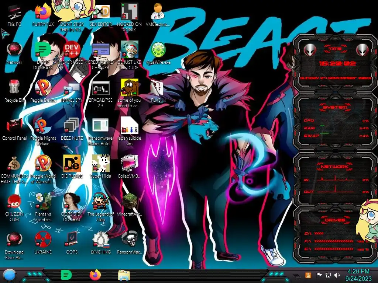Click the taskbar clock showing 4:20 PM
378x283 pixels.
[x=358, y=275]
